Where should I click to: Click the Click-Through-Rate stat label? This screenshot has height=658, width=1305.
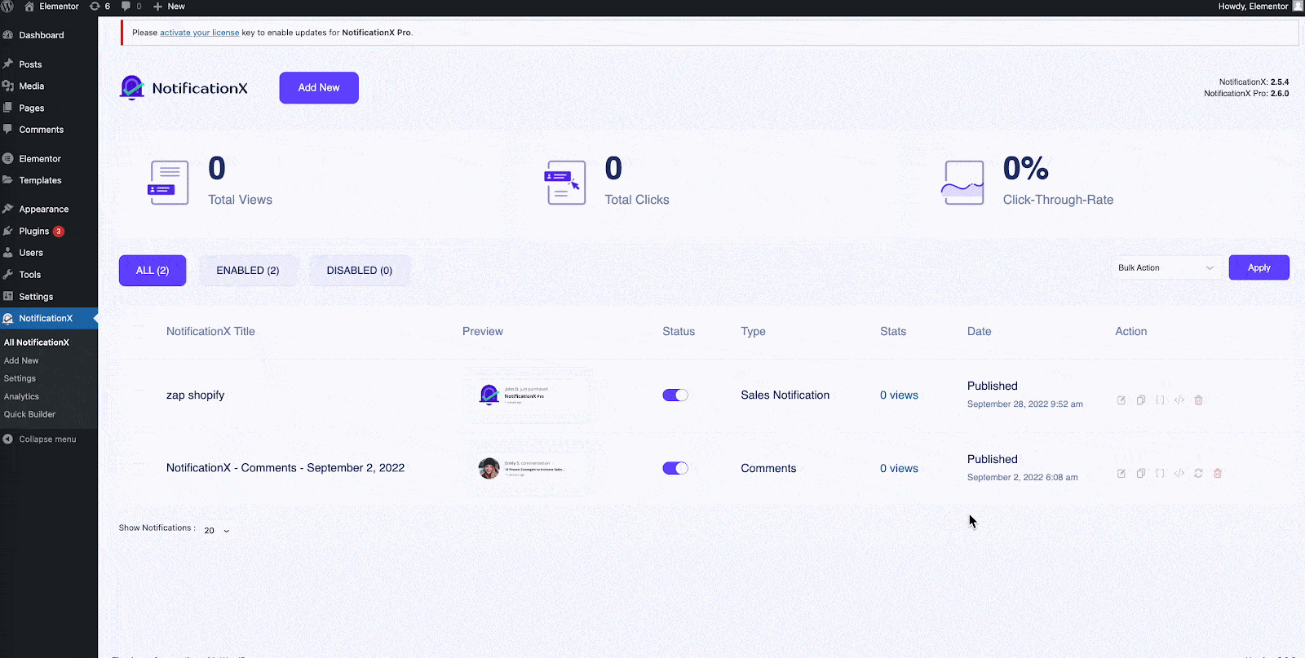(x=1058, y=200)
